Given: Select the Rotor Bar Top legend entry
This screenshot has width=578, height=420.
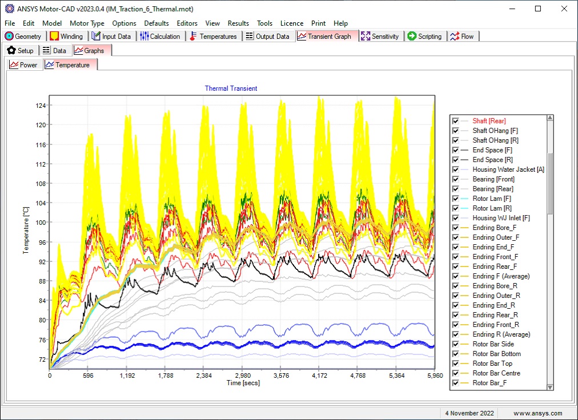Looking at the screenshot, I should (492, 364).
